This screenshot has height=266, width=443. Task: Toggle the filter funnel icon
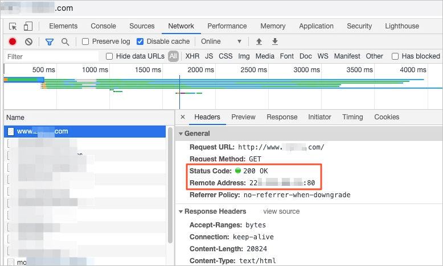pyautogui.click(x=50, y=42)
